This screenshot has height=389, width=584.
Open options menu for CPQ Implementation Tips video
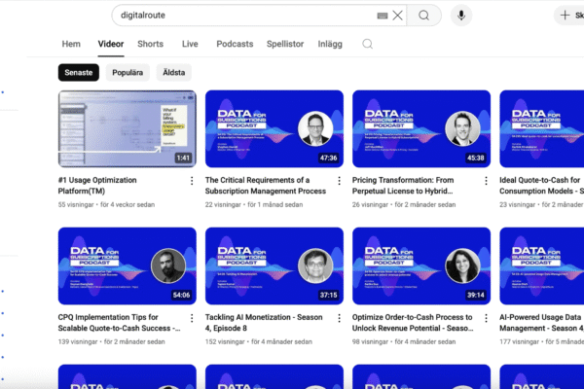pos(192,318)
